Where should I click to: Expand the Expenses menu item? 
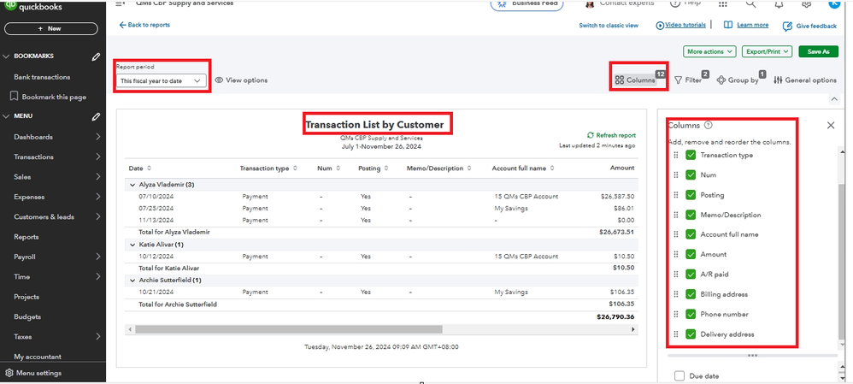[x=97, y=197]
